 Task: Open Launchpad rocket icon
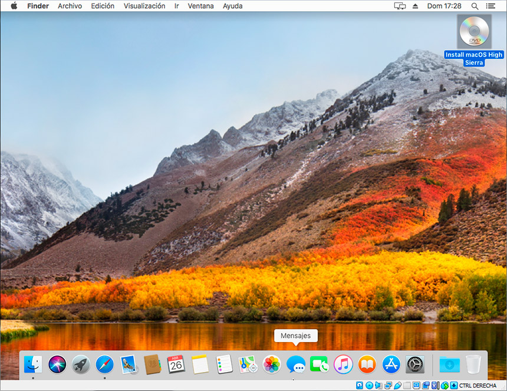(x=81, y=364)
